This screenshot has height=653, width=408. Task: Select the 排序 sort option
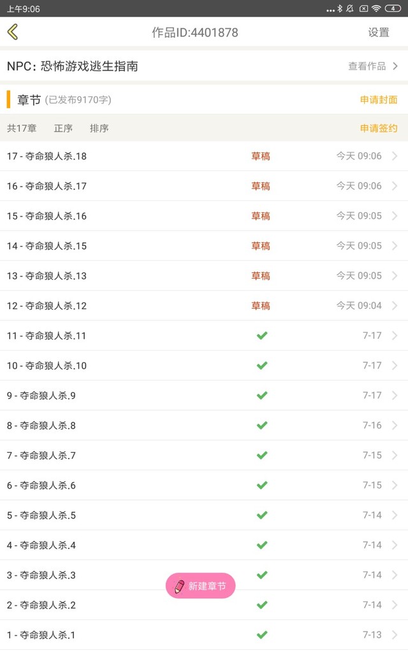[99, 128]
